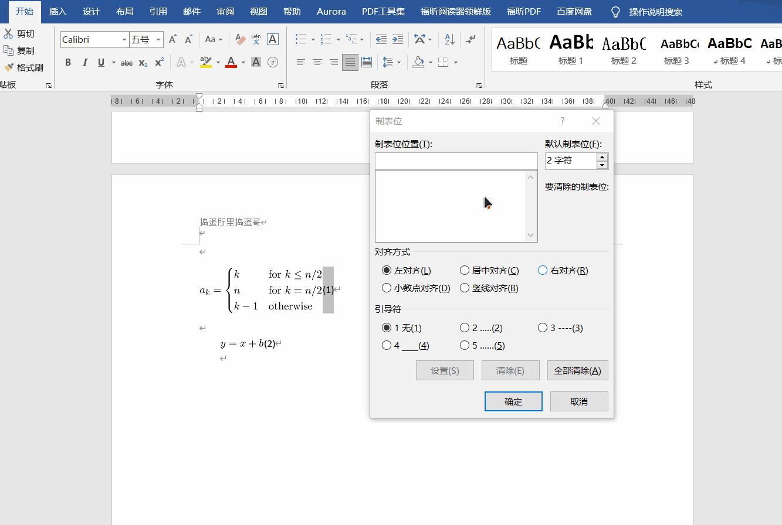Choose leader option 5 dense dots
Screen dimensions: 782x525
coord(482,345)
